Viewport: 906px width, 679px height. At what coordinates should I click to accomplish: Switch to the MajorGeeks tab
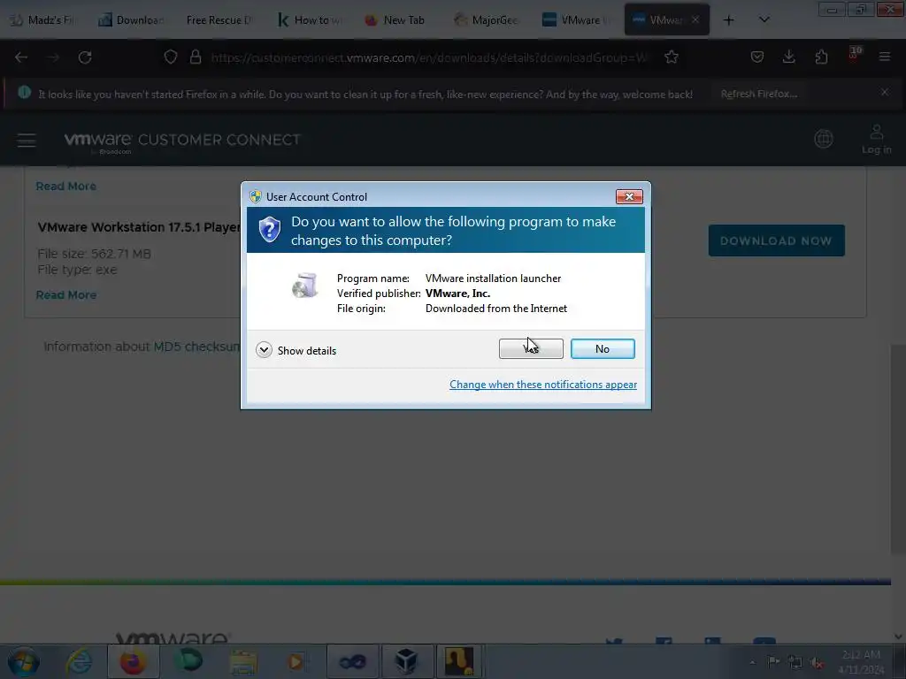pos(486,20)
